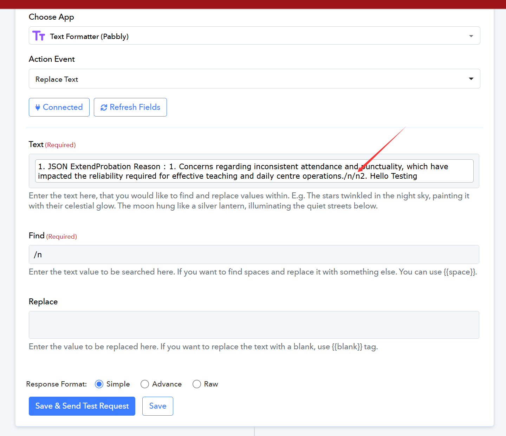Choose the Advance response format radio button

145,384
